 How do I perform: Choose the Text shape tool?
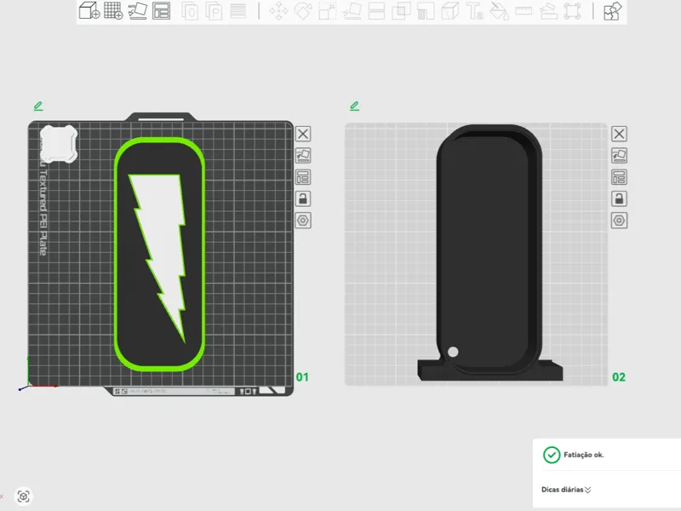point(474,11)
